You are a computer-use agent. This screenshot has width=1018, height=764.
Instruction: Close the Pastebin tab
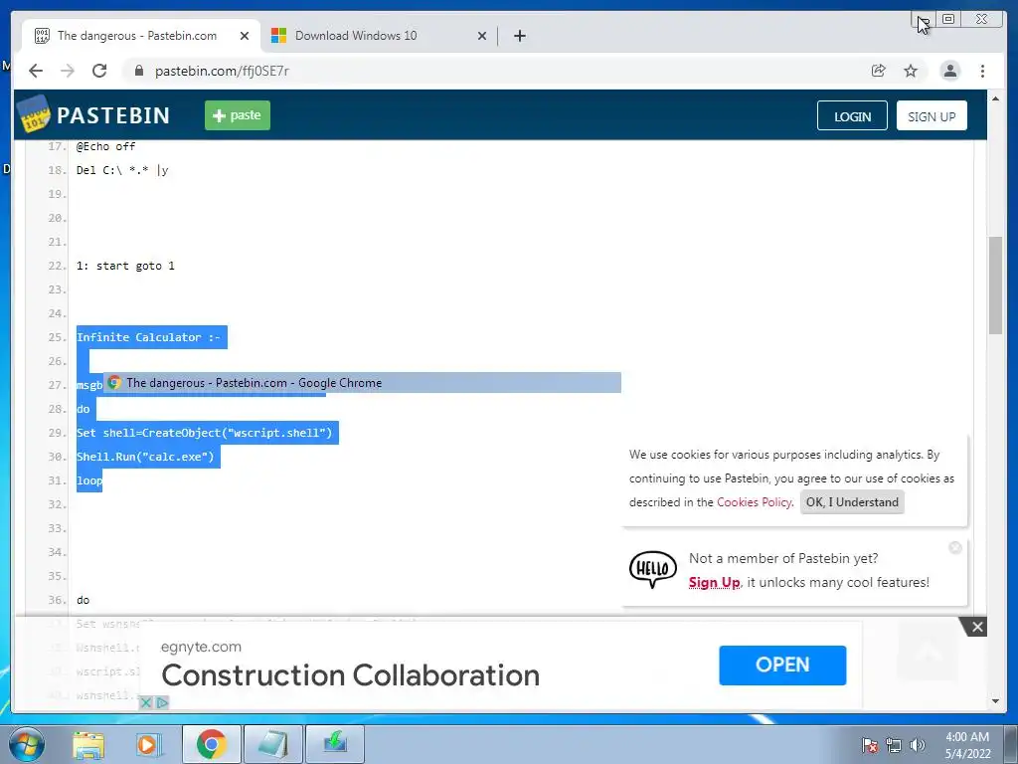point(245,36)
